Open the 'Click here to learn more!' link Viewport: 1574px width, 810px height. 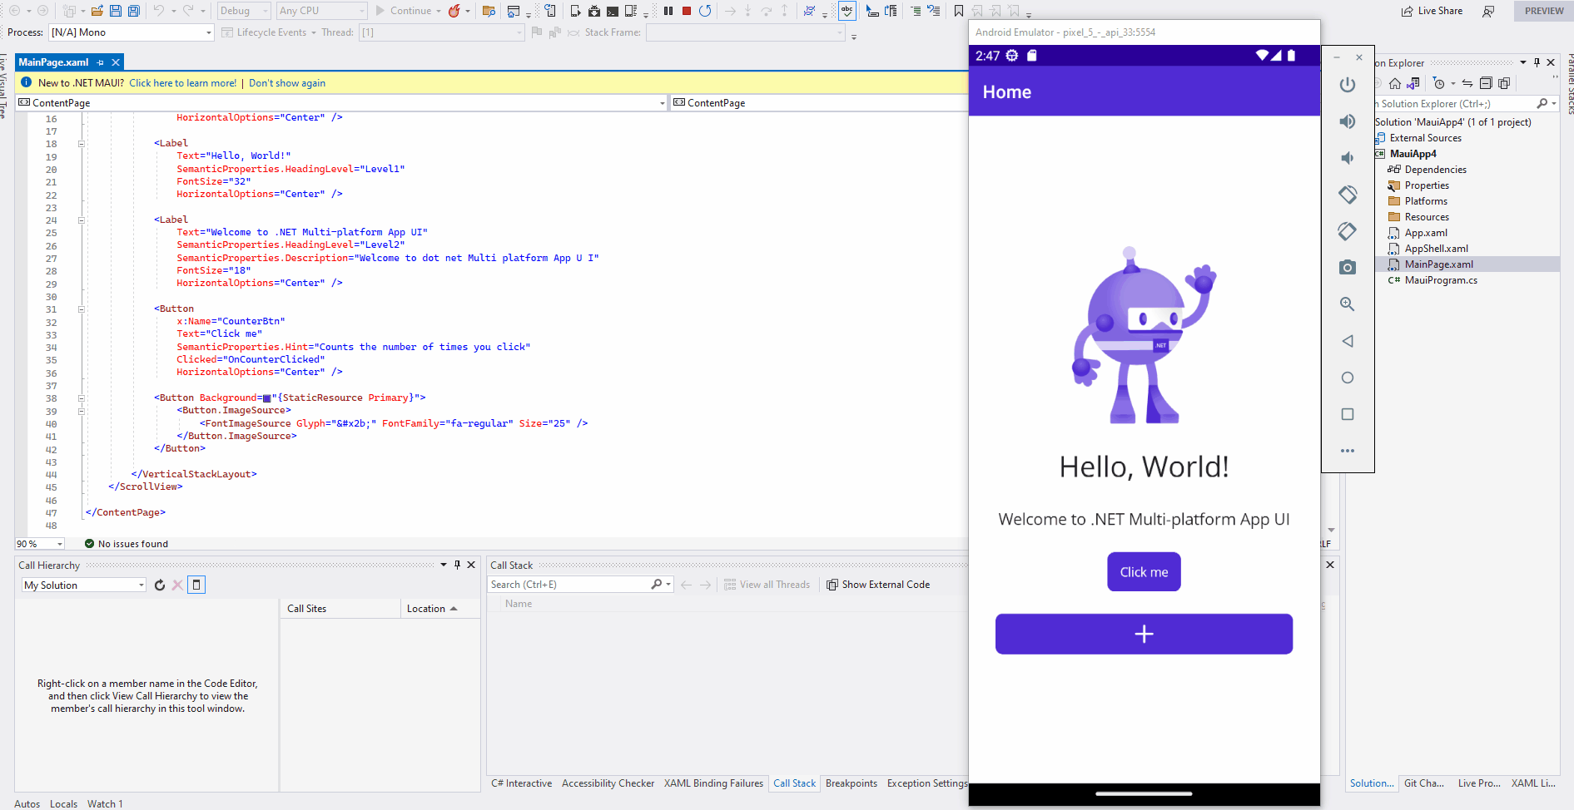[182, 82]
